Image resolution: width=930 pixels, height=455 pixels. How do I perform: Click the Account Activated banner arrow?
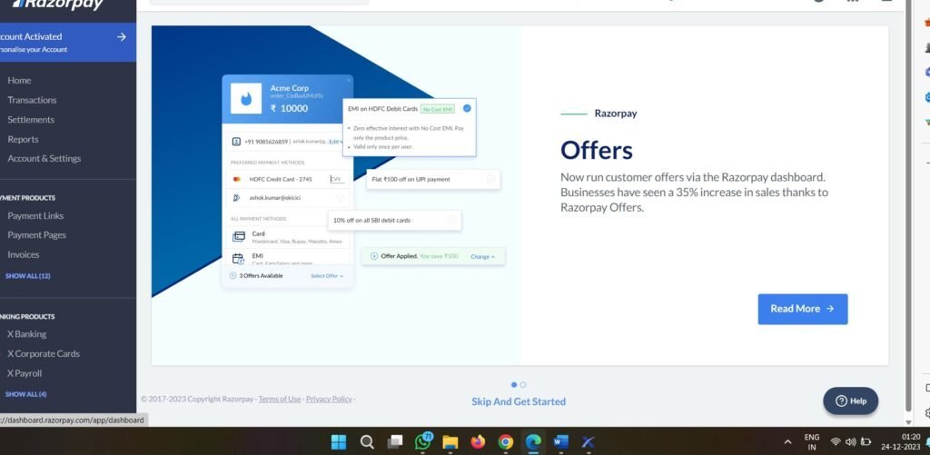point(122,36)
